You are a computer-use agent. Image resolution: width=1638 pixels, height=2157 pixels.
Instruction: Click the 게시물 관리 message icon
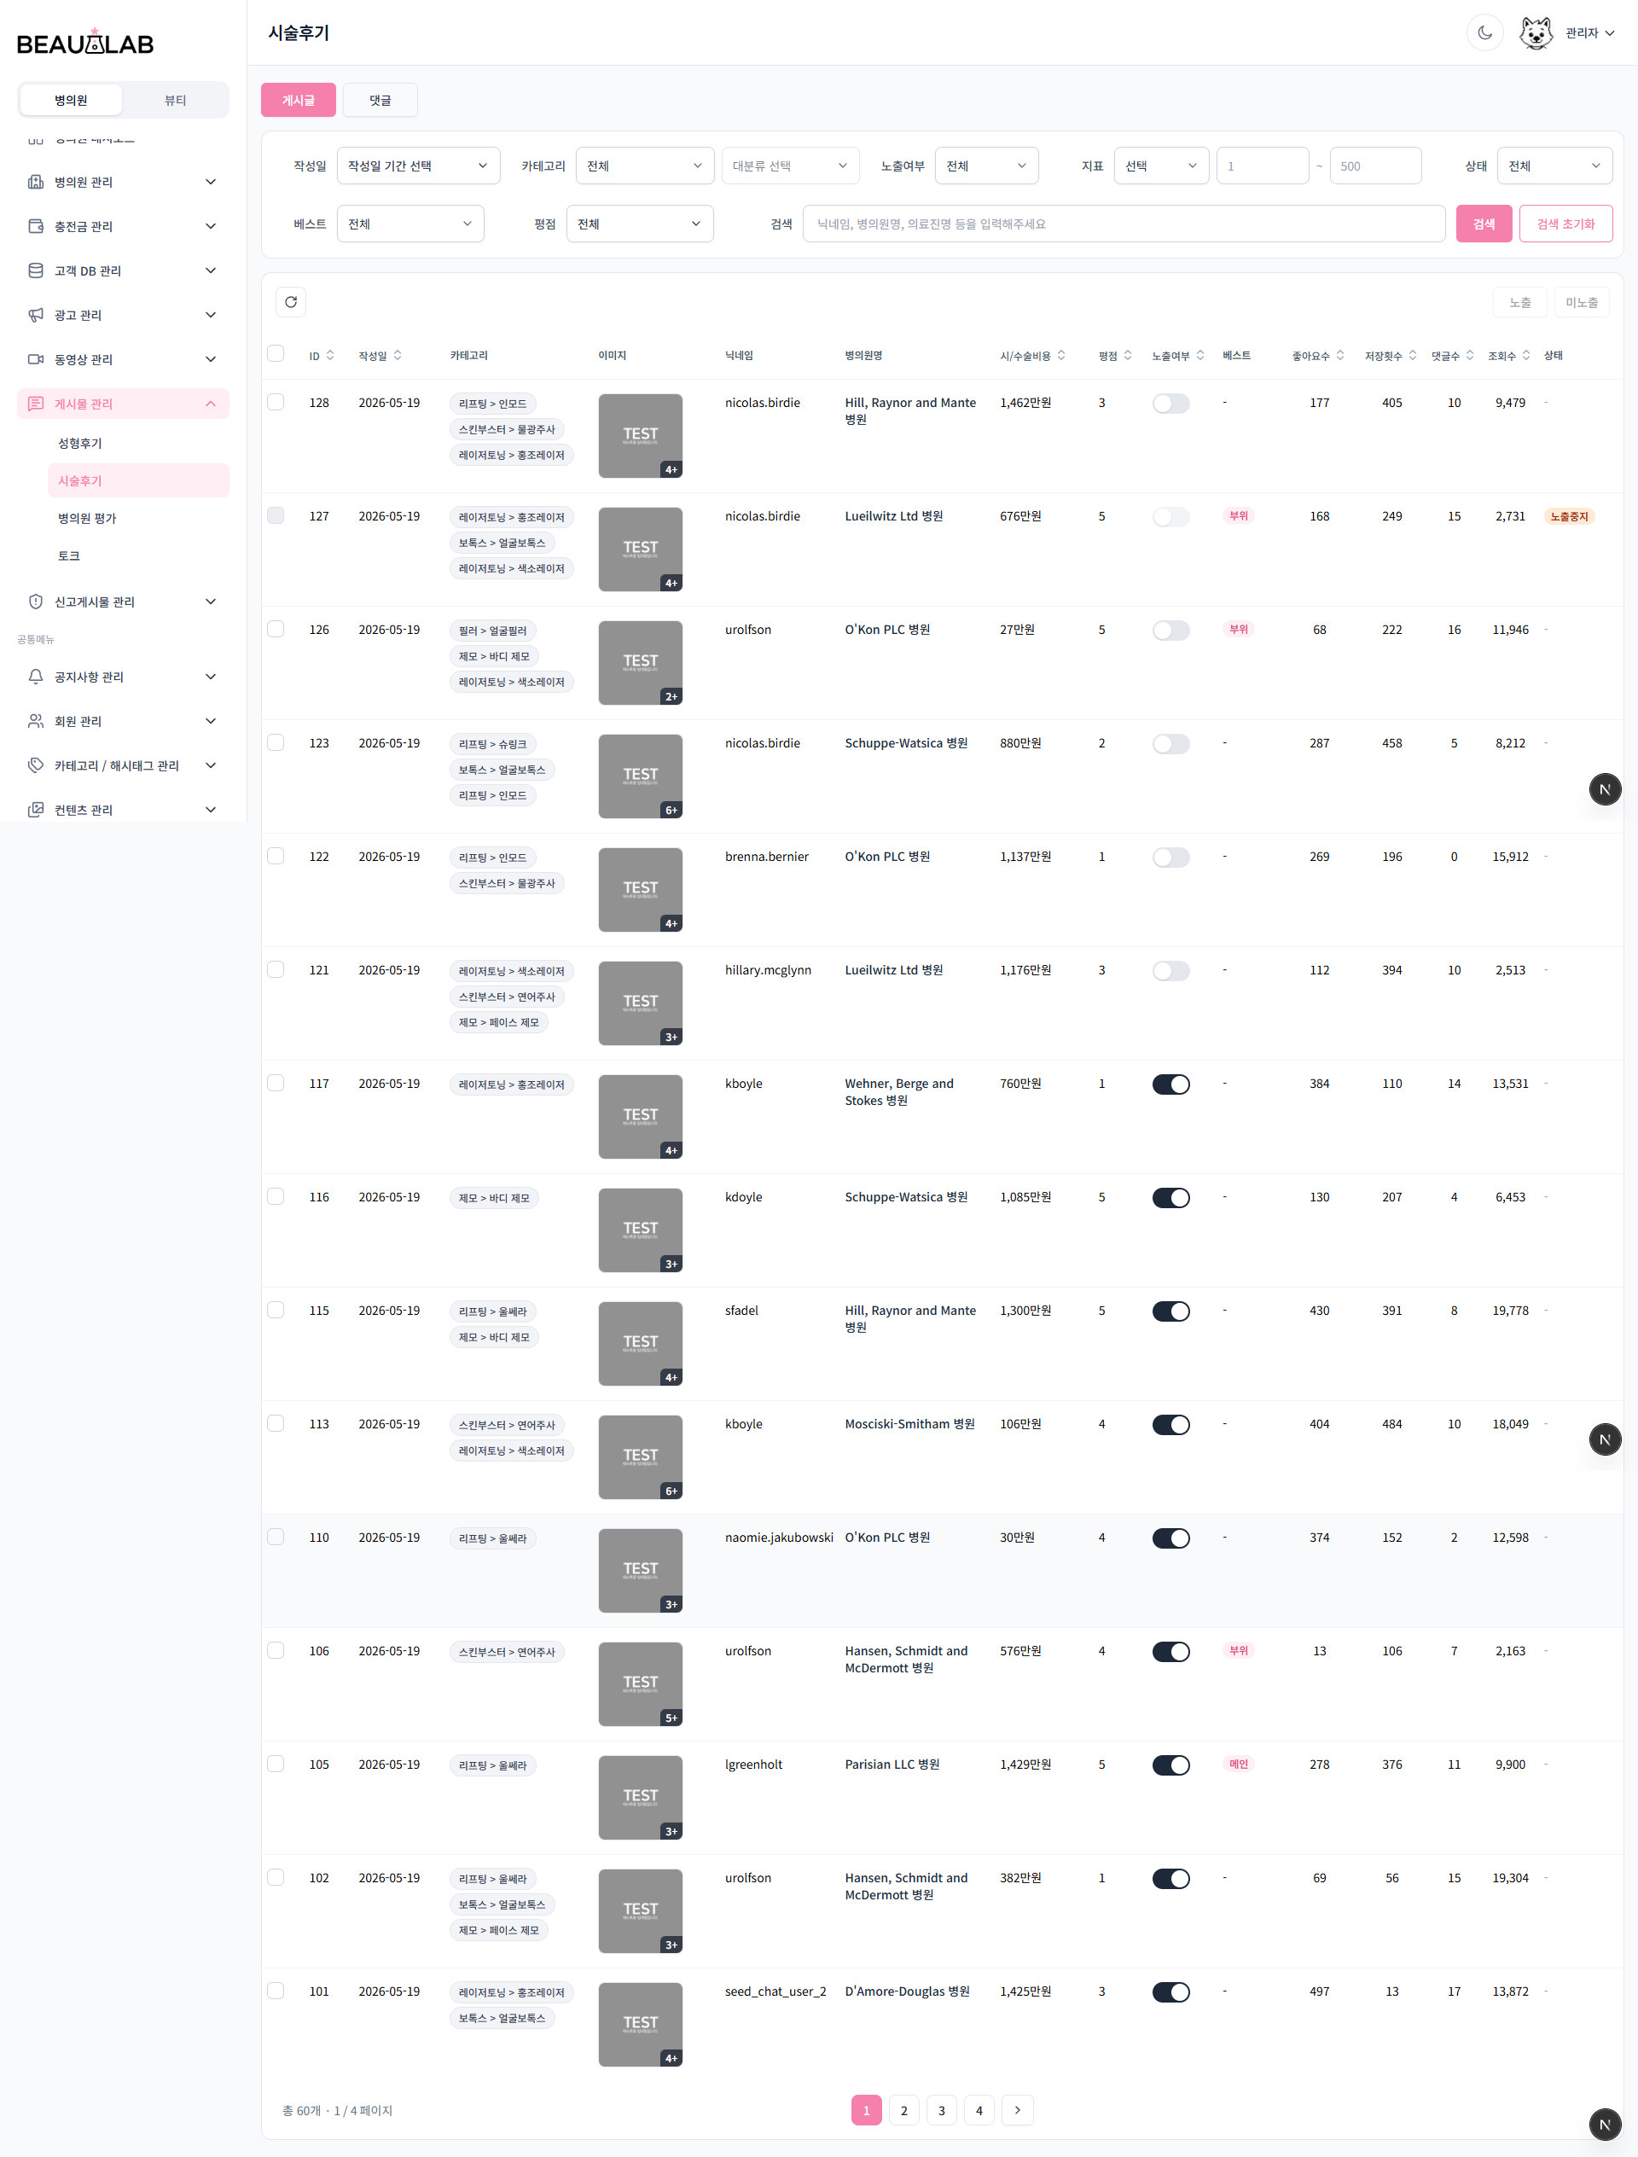(x=36, y=404)
